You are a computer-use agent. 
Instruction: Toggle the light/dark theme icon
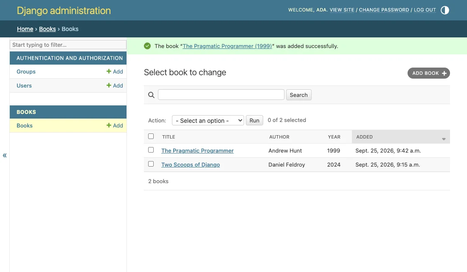click(444, 10)
